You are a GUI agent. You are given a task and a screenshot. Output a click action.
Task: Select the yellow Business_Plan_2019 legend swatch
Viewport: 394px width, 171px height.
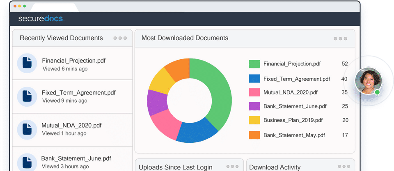(x=254, y=120)
